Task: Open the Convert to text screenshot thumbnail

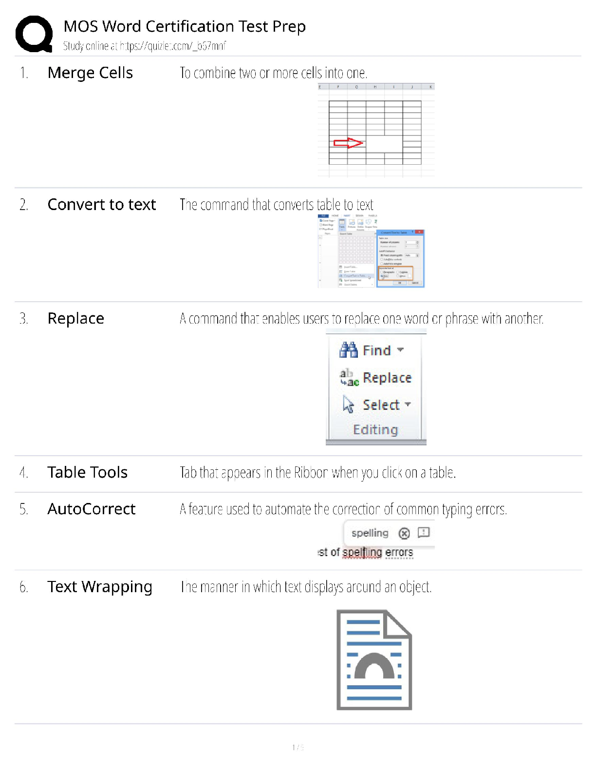Action: click(x=371, y=251)
